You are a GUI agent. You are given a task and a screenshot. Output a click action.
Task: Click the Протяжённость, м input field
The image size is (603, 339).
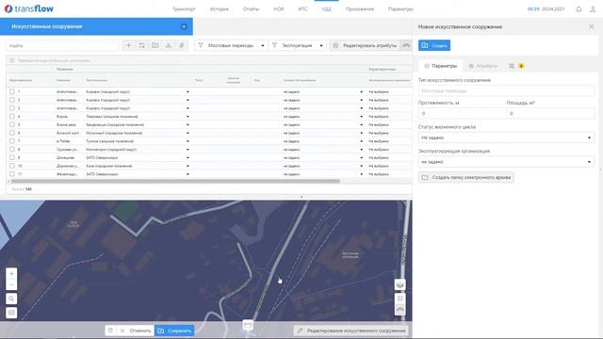462,113
